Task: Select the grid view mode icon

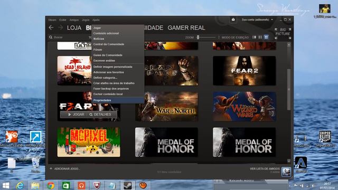Action: [x=266, y=37]
